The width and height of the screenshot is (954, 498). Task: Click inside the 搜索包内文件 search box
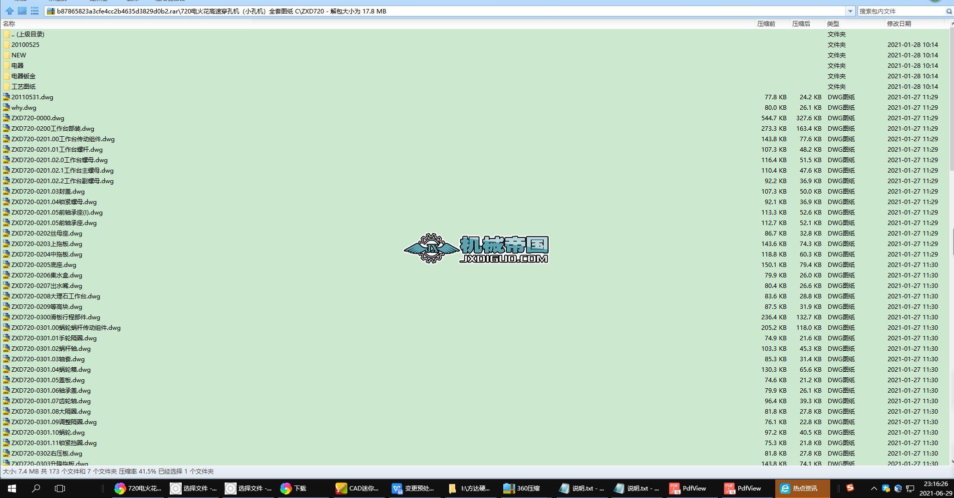894,10
